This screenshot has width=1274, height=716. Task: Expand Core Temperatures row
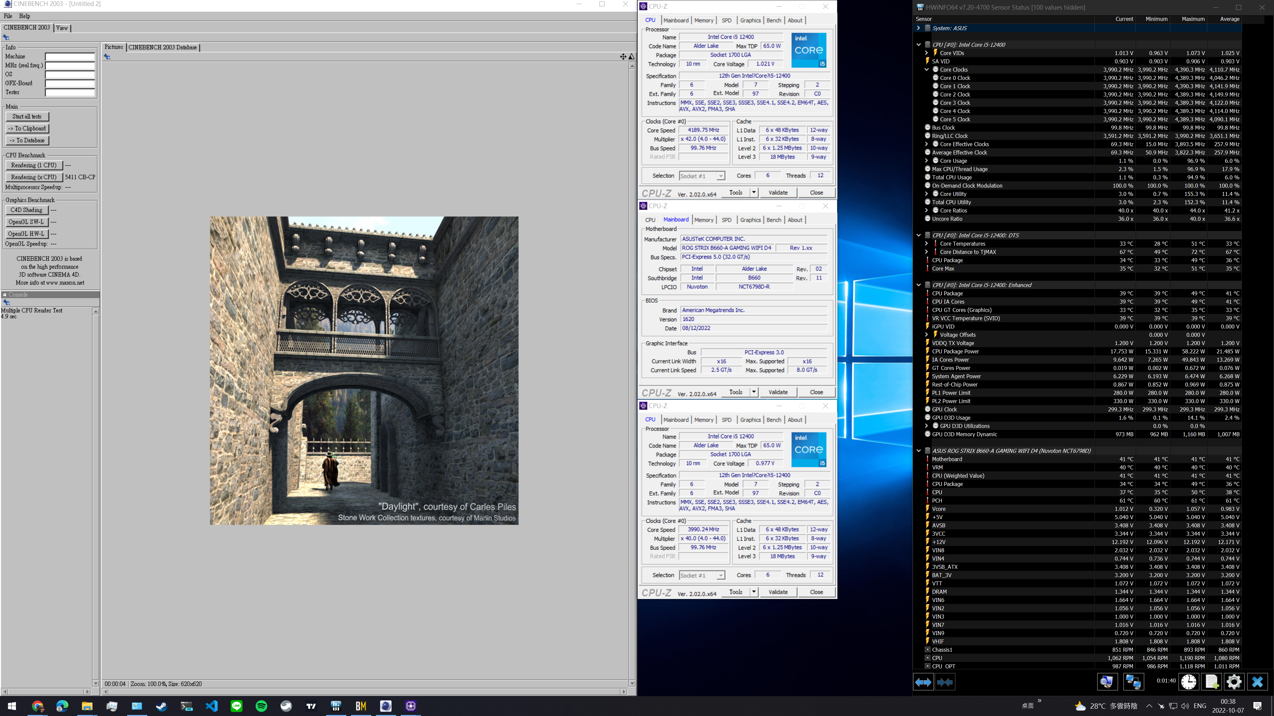coord(926,244)
